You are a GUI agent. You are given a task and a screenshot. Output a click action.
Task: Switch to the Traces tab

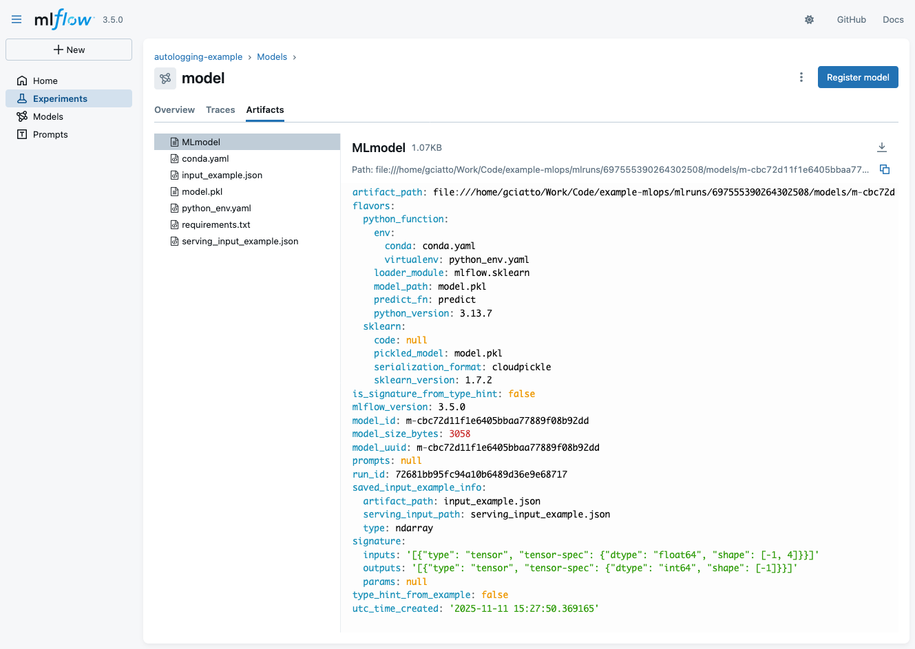pyautogui.click(x=220, y=109)
